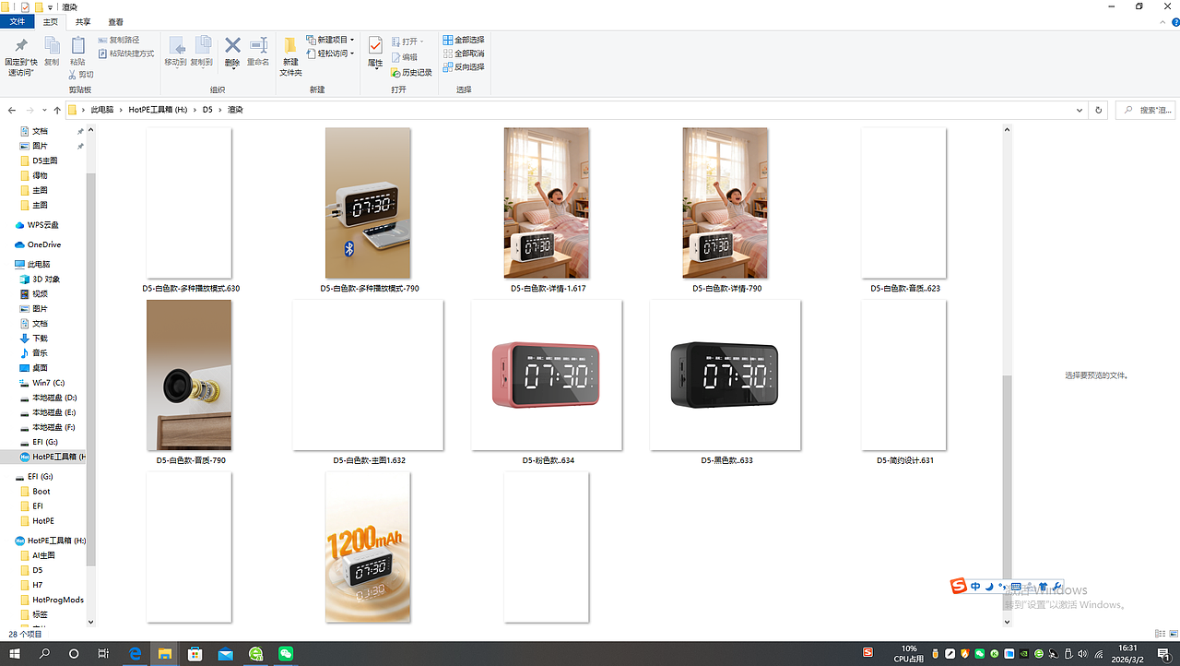Select the pink clock D5-粉色款..634
Screen dimensions: 1180x666
pos(547,375)
